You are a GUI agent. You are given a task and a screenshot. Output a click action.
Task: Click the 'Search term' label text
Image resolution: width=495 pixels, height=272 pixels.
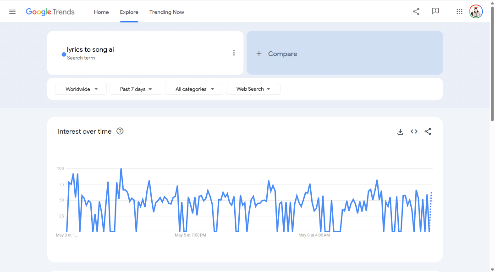point(81,58)
